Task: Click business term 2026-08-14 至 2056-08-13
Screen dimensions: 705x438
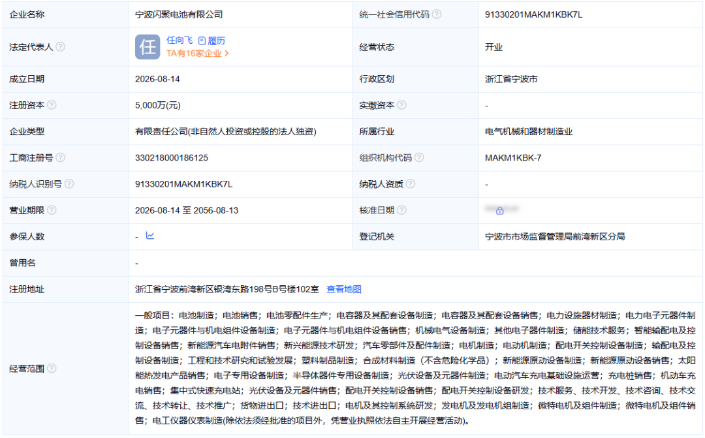Action: 187,210
